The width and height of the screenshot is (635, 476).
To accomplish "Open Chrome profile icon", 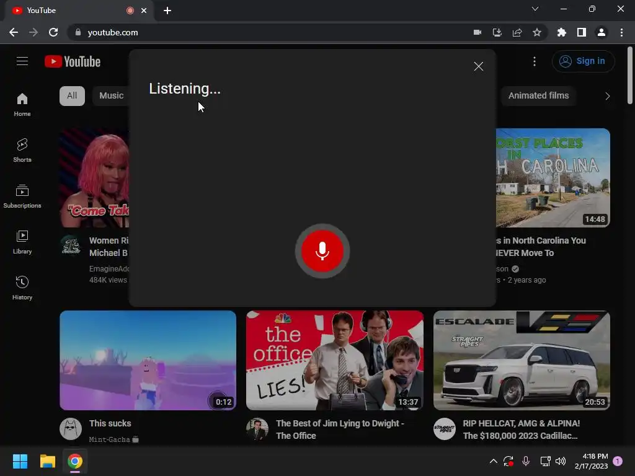I will tap(602, 32).
